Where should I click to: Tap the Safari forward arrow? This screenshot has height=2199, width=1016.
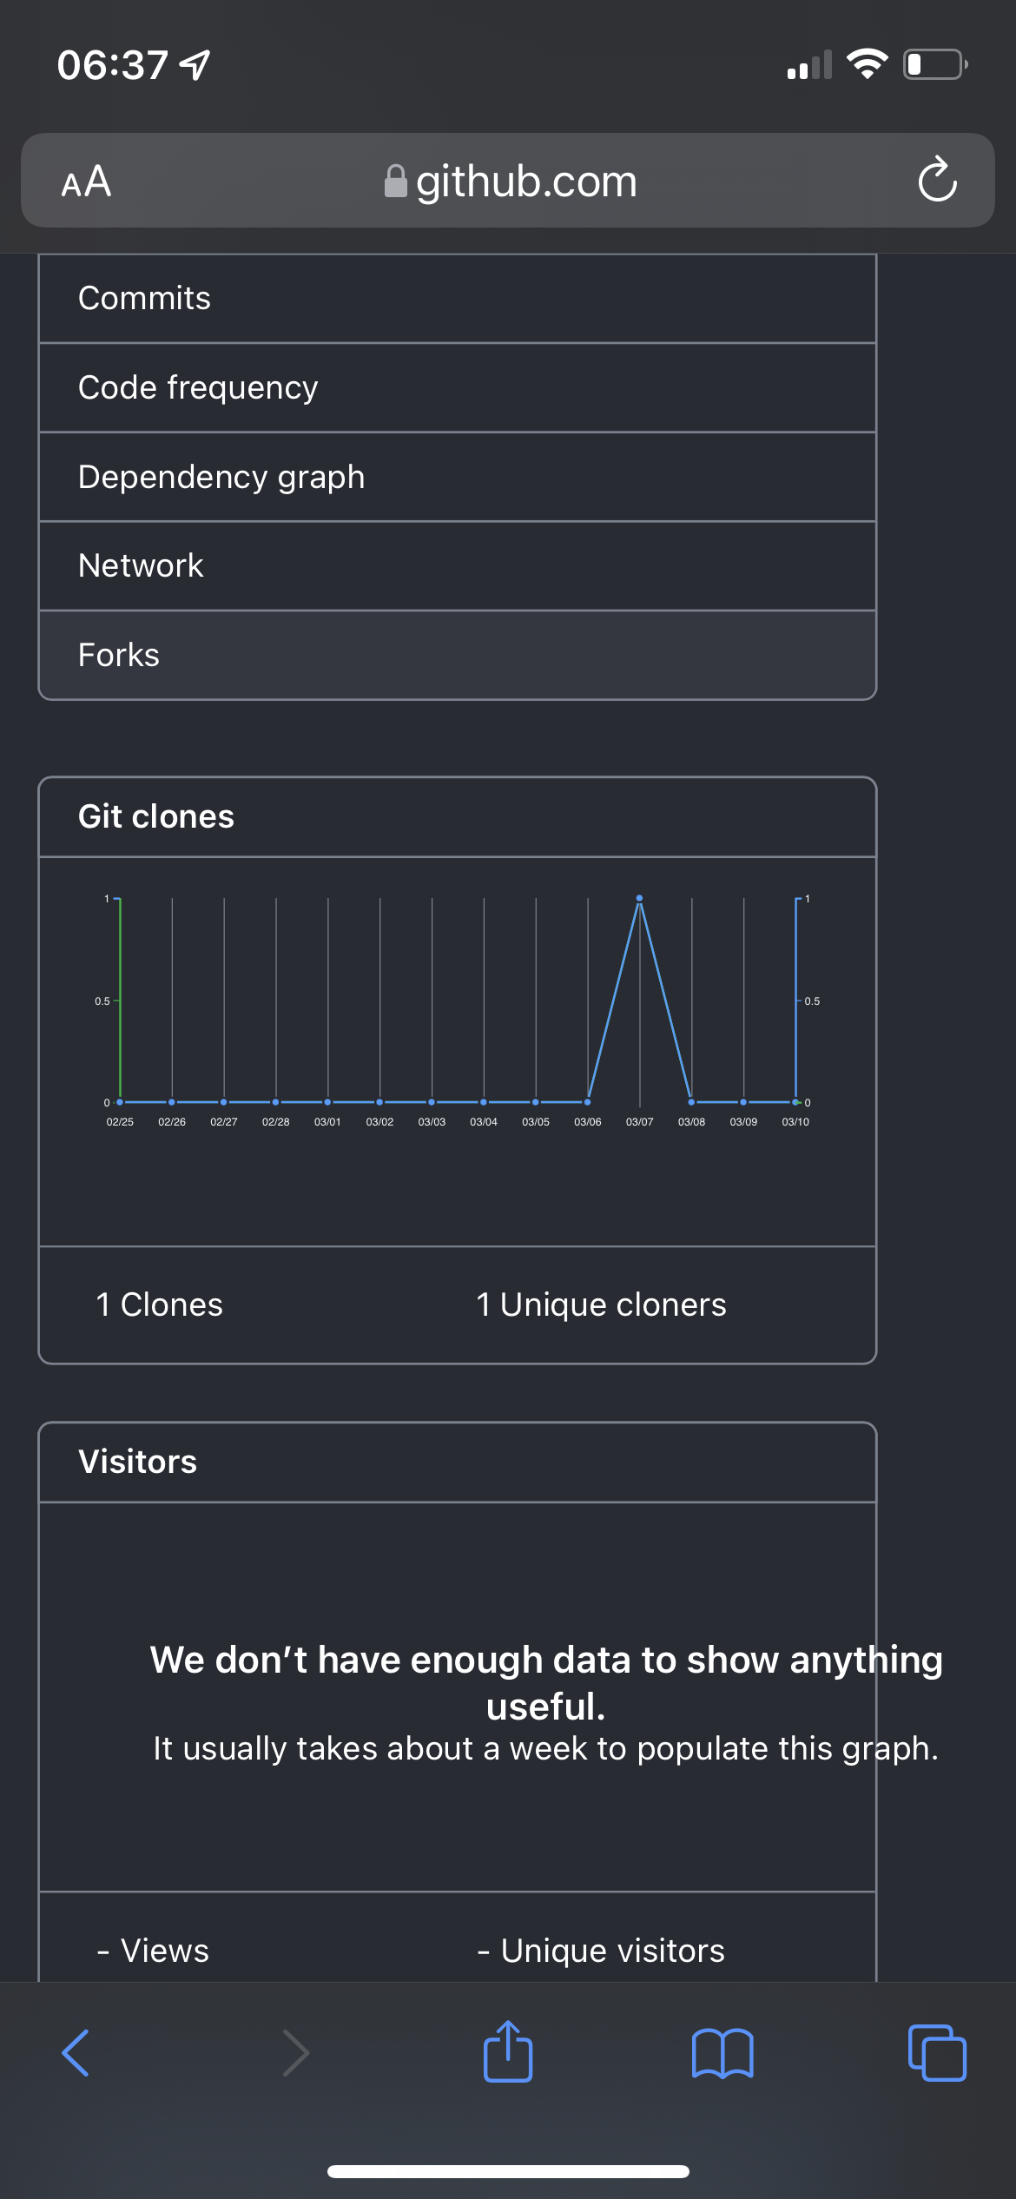[295, 2053]
